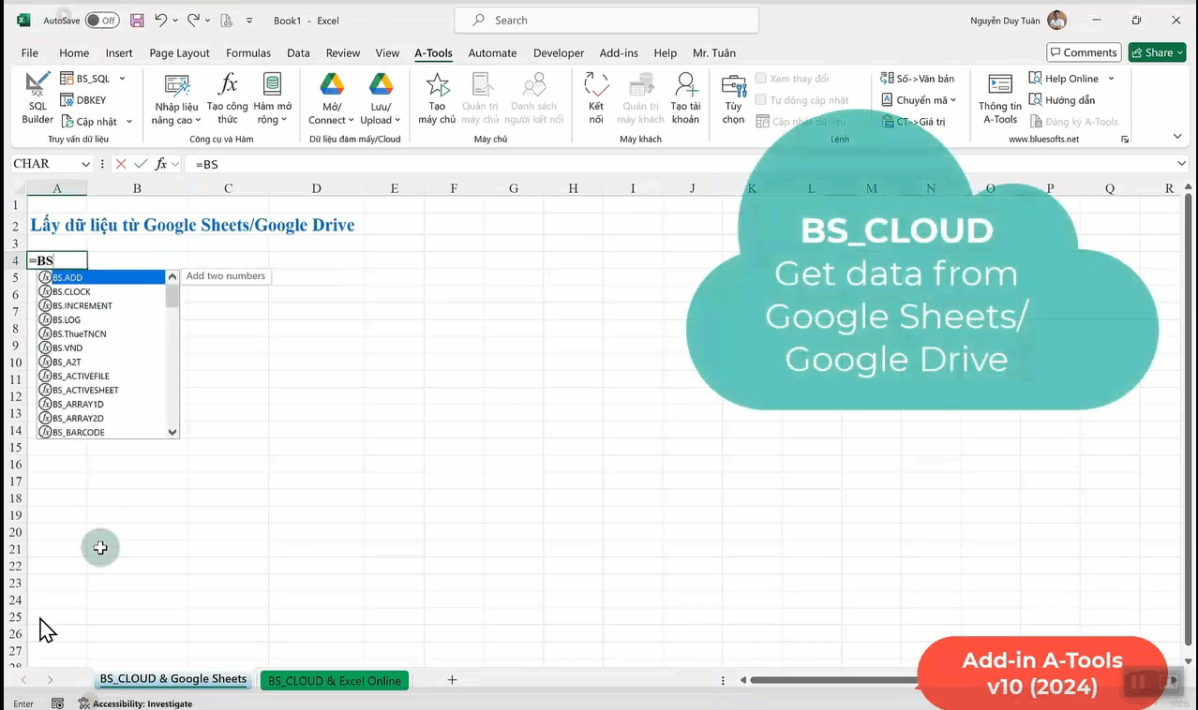
Task: Click CT->Giá trị button
Action: tap(914, 122)
